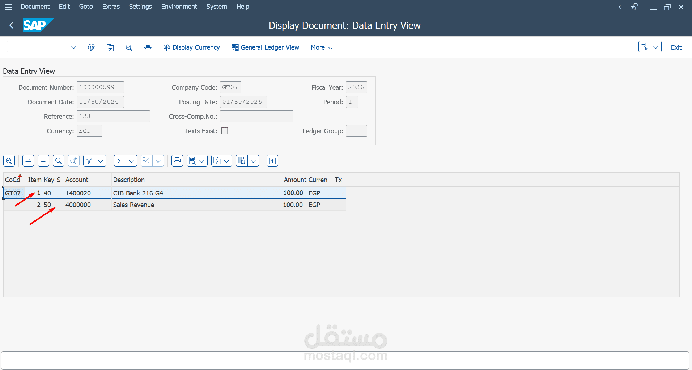The width and height of the screenshot is (692, 370).
Task: Click the Sort Descending icon
Action: 43,160
